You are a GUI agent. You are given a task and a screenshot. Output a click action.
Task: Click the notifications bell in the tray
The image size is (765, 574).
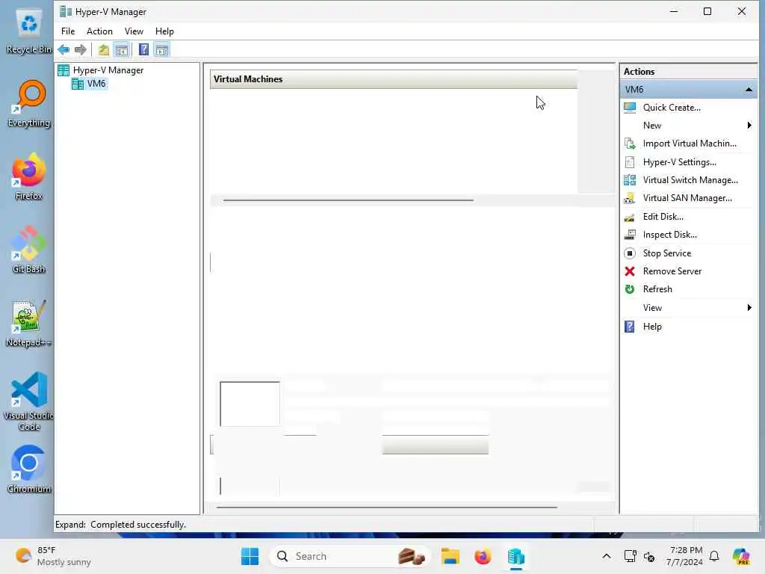pos(714,556)
